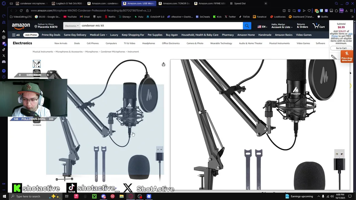356x200 pixels.
Task: Open File Explorer from the taskbar
Action: pos(122,196)
